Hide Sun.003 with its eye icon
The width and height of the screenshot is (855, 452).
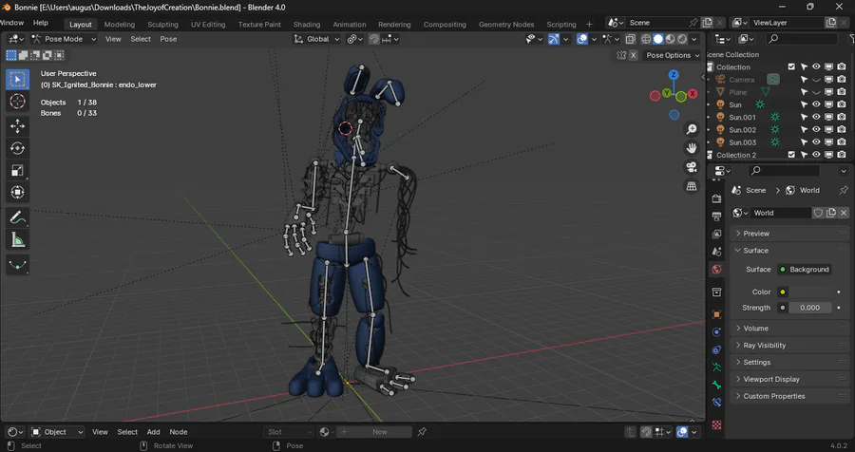tap(816, 142)
